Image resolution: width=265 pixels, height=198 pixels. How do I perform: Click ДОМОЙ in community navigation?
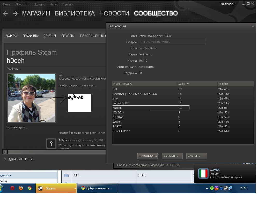coord(11,36)
